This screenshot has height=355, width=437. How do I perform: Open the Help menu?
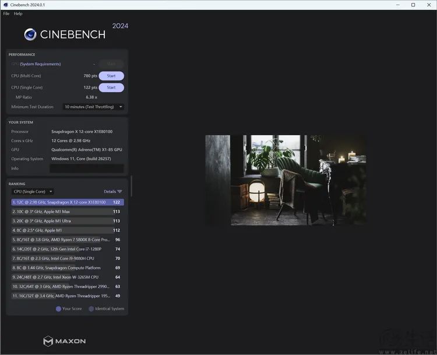click(x=18, y=13)
